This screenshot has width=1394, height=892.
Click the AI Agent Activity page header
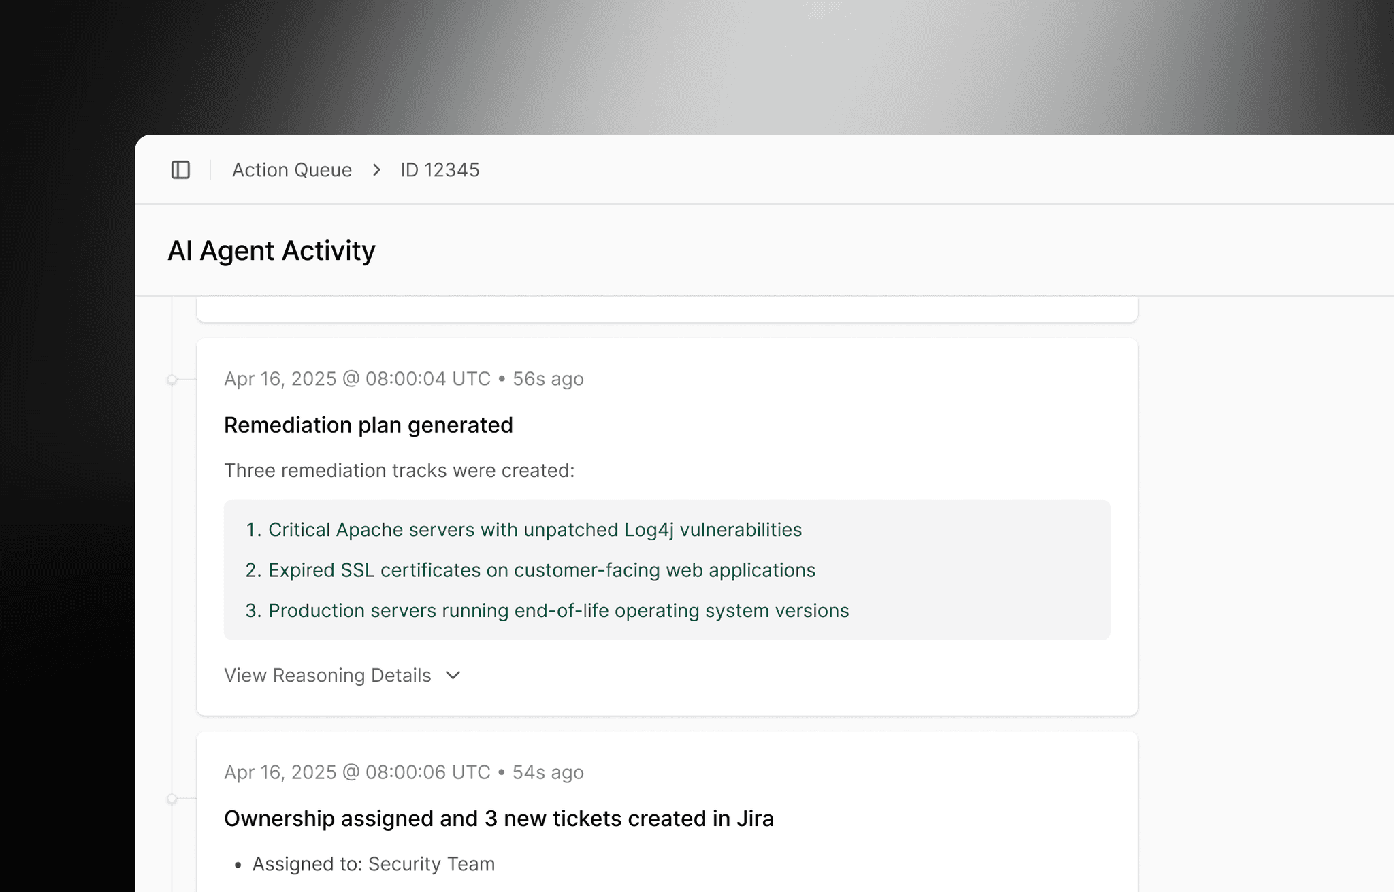tap(272, 250)
